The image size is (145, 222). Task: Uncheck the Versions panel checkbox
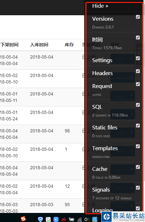[138, 17]
